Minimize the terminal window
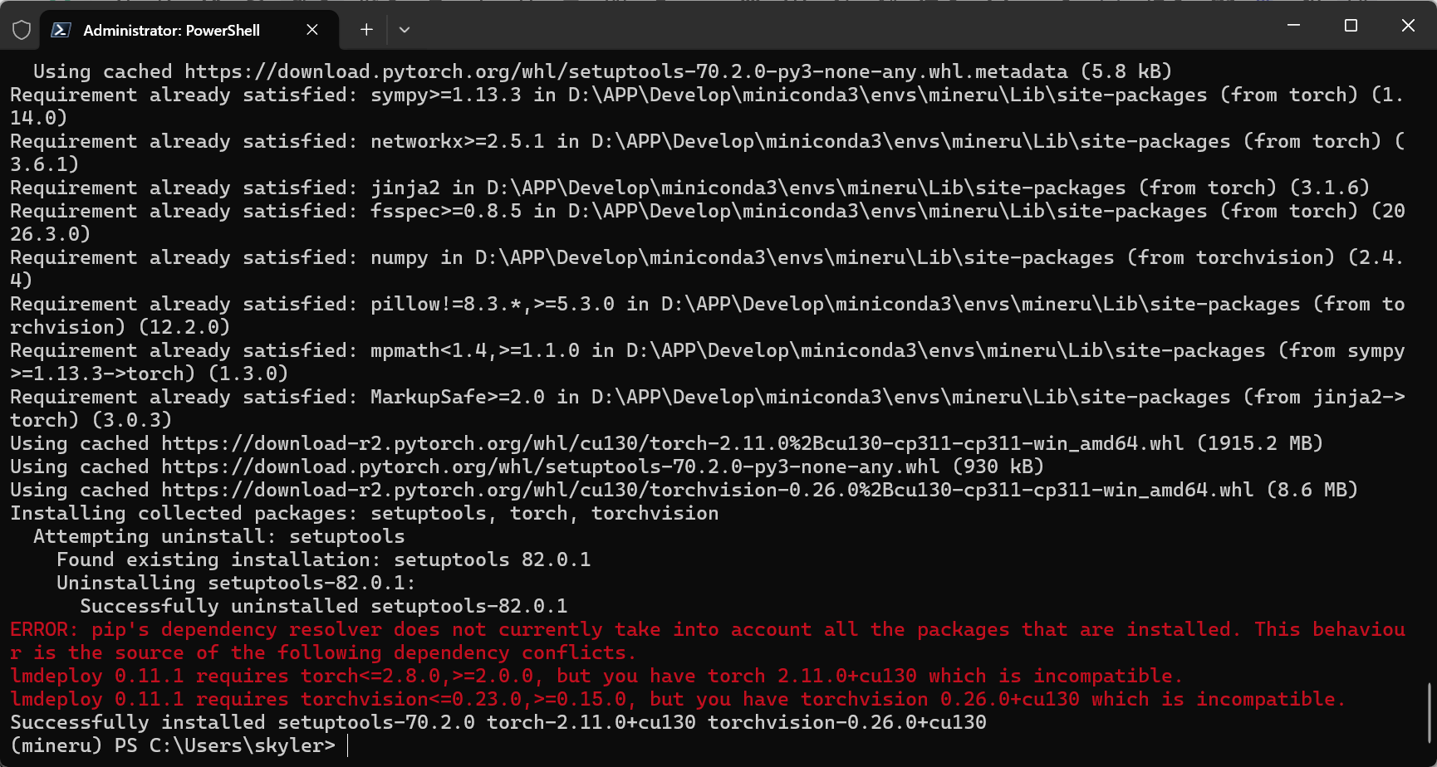This screenshot has height=767, width=1437. coord(1293,26)
